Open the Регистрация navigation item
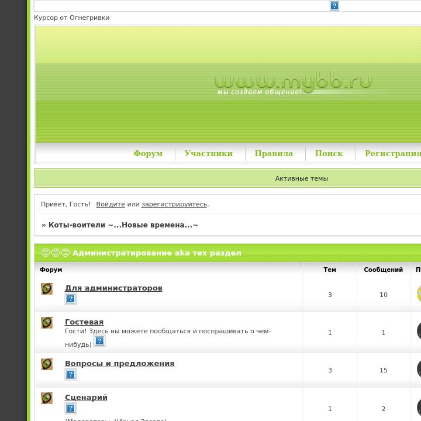Screen dimensions: 421x421 [393, 153]
